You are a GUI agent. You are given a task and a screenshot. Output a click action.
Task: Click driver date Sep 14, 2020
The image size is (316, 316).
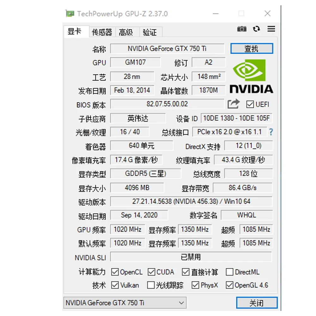tap(139, 215)
